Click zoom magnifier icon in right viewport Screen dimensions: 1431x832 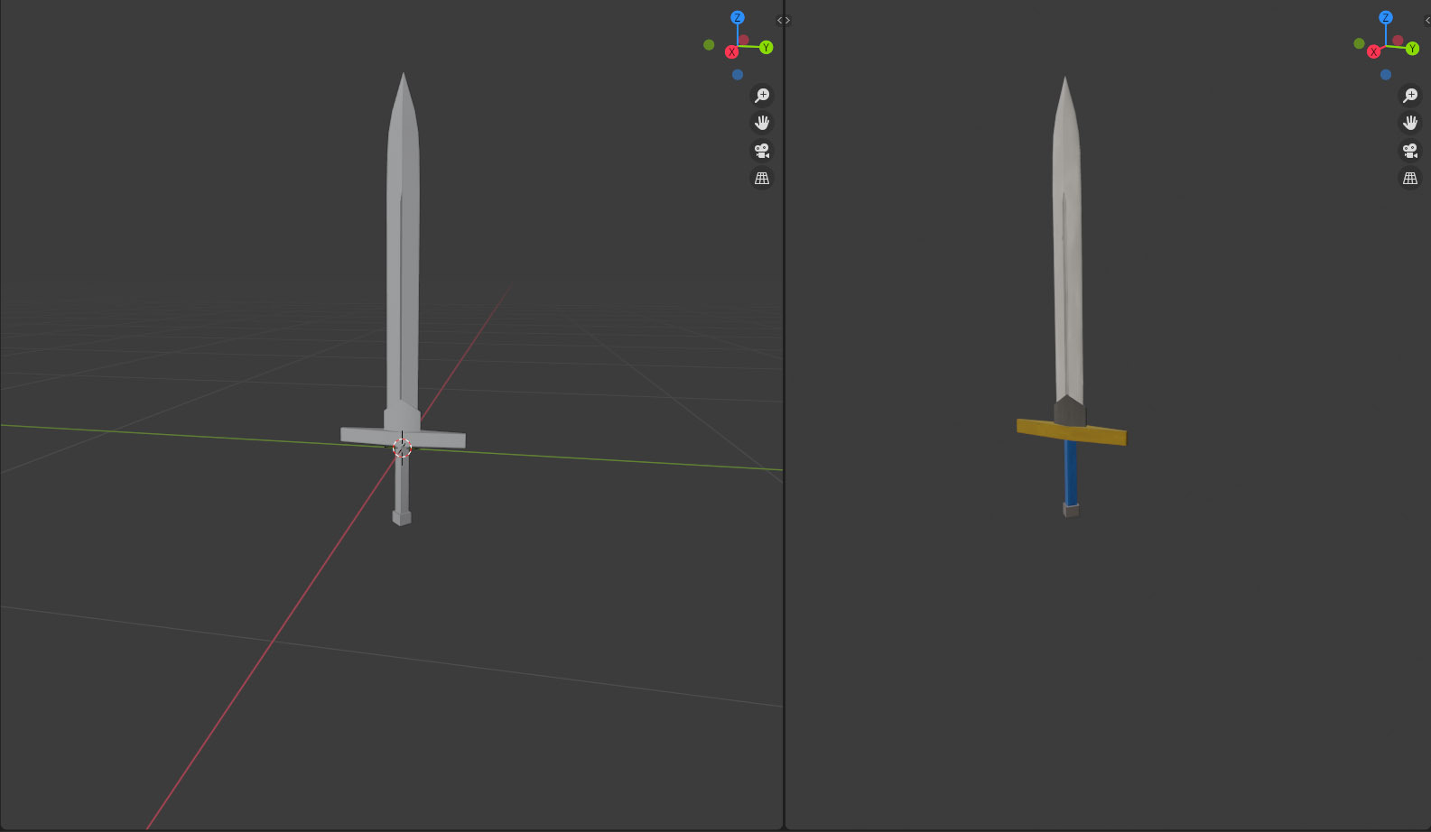[x=1409, y=96]
